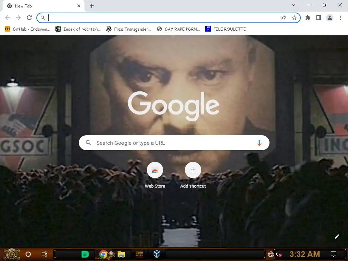Viewport: 348px width, 261px height.
Task: Open Task View on the taskbar
Action: (45, 254)
